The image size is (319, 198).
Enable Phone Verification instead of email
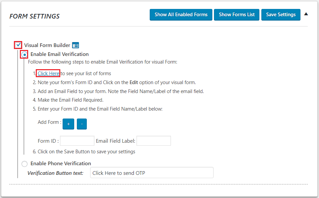click(x=25, y=164)
